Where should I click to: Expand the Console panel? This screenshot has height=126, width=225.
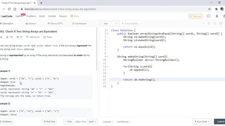108,122
